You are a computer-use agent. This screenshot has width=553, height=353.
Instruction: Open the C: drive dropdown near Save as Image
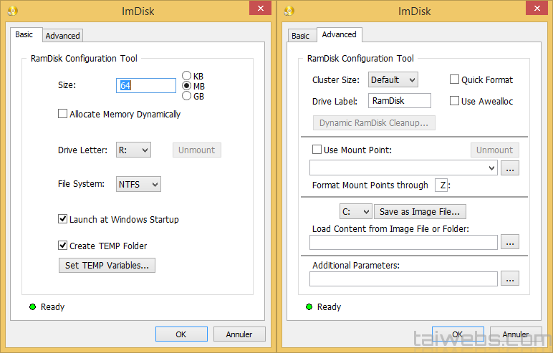point(356,212)
